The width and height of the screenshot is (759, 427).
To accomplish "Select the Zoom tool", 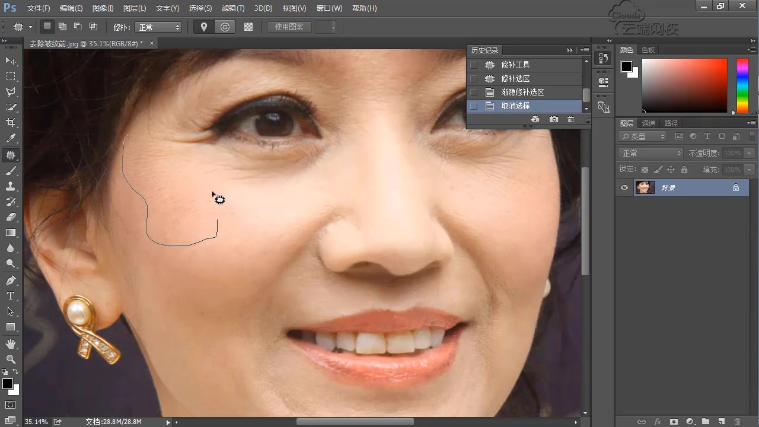I will tap(11, 359).
